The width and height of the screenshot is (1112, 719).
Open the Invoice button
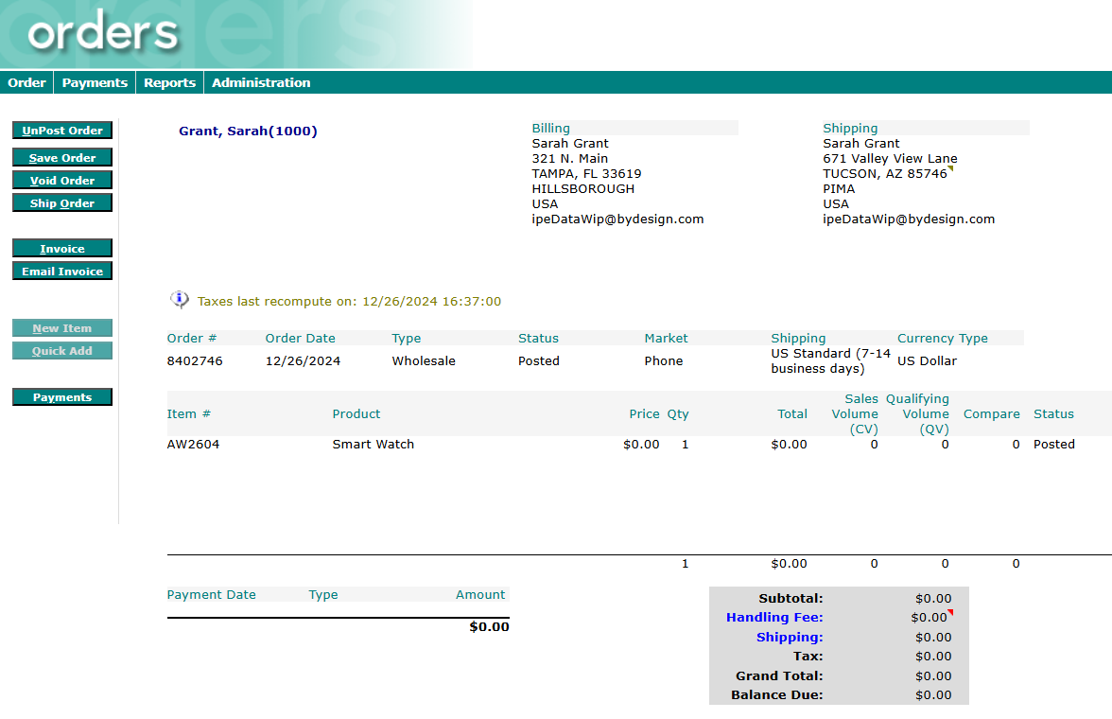click(x=62, y=249)
